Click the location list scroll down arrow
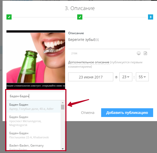 click(x=63, y=149)
